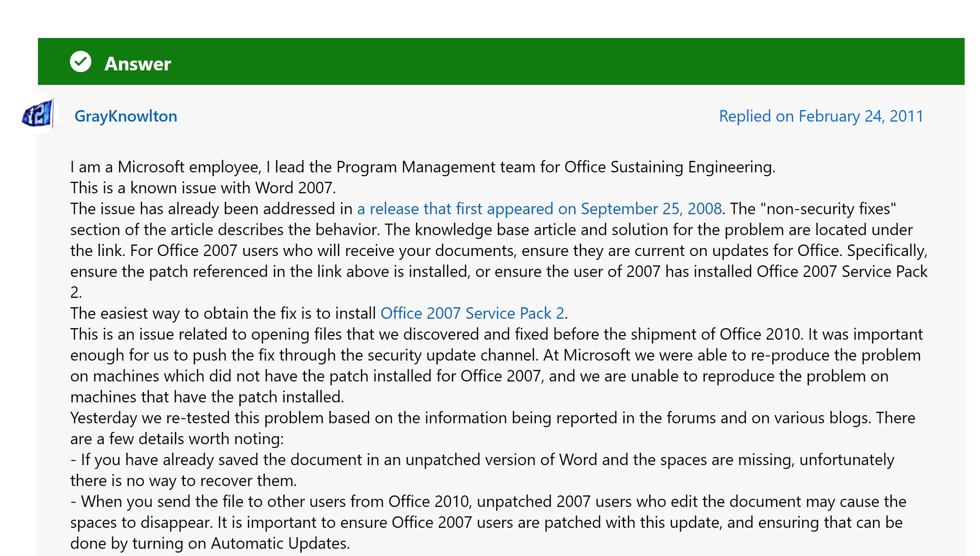Open the September 25, 2008 release link
Viewport: 980px width, 556px height.
pos(539,209)
